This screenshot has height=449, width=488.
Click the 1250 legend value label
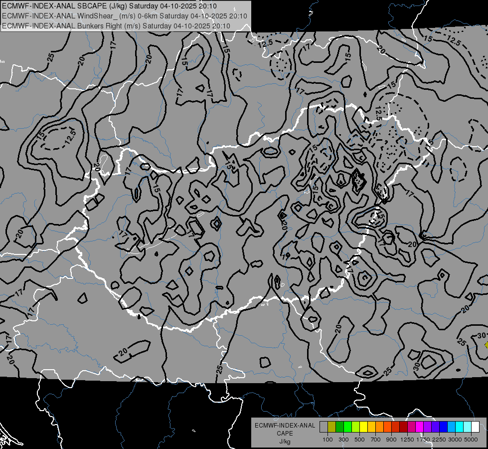tap(407, 440)
